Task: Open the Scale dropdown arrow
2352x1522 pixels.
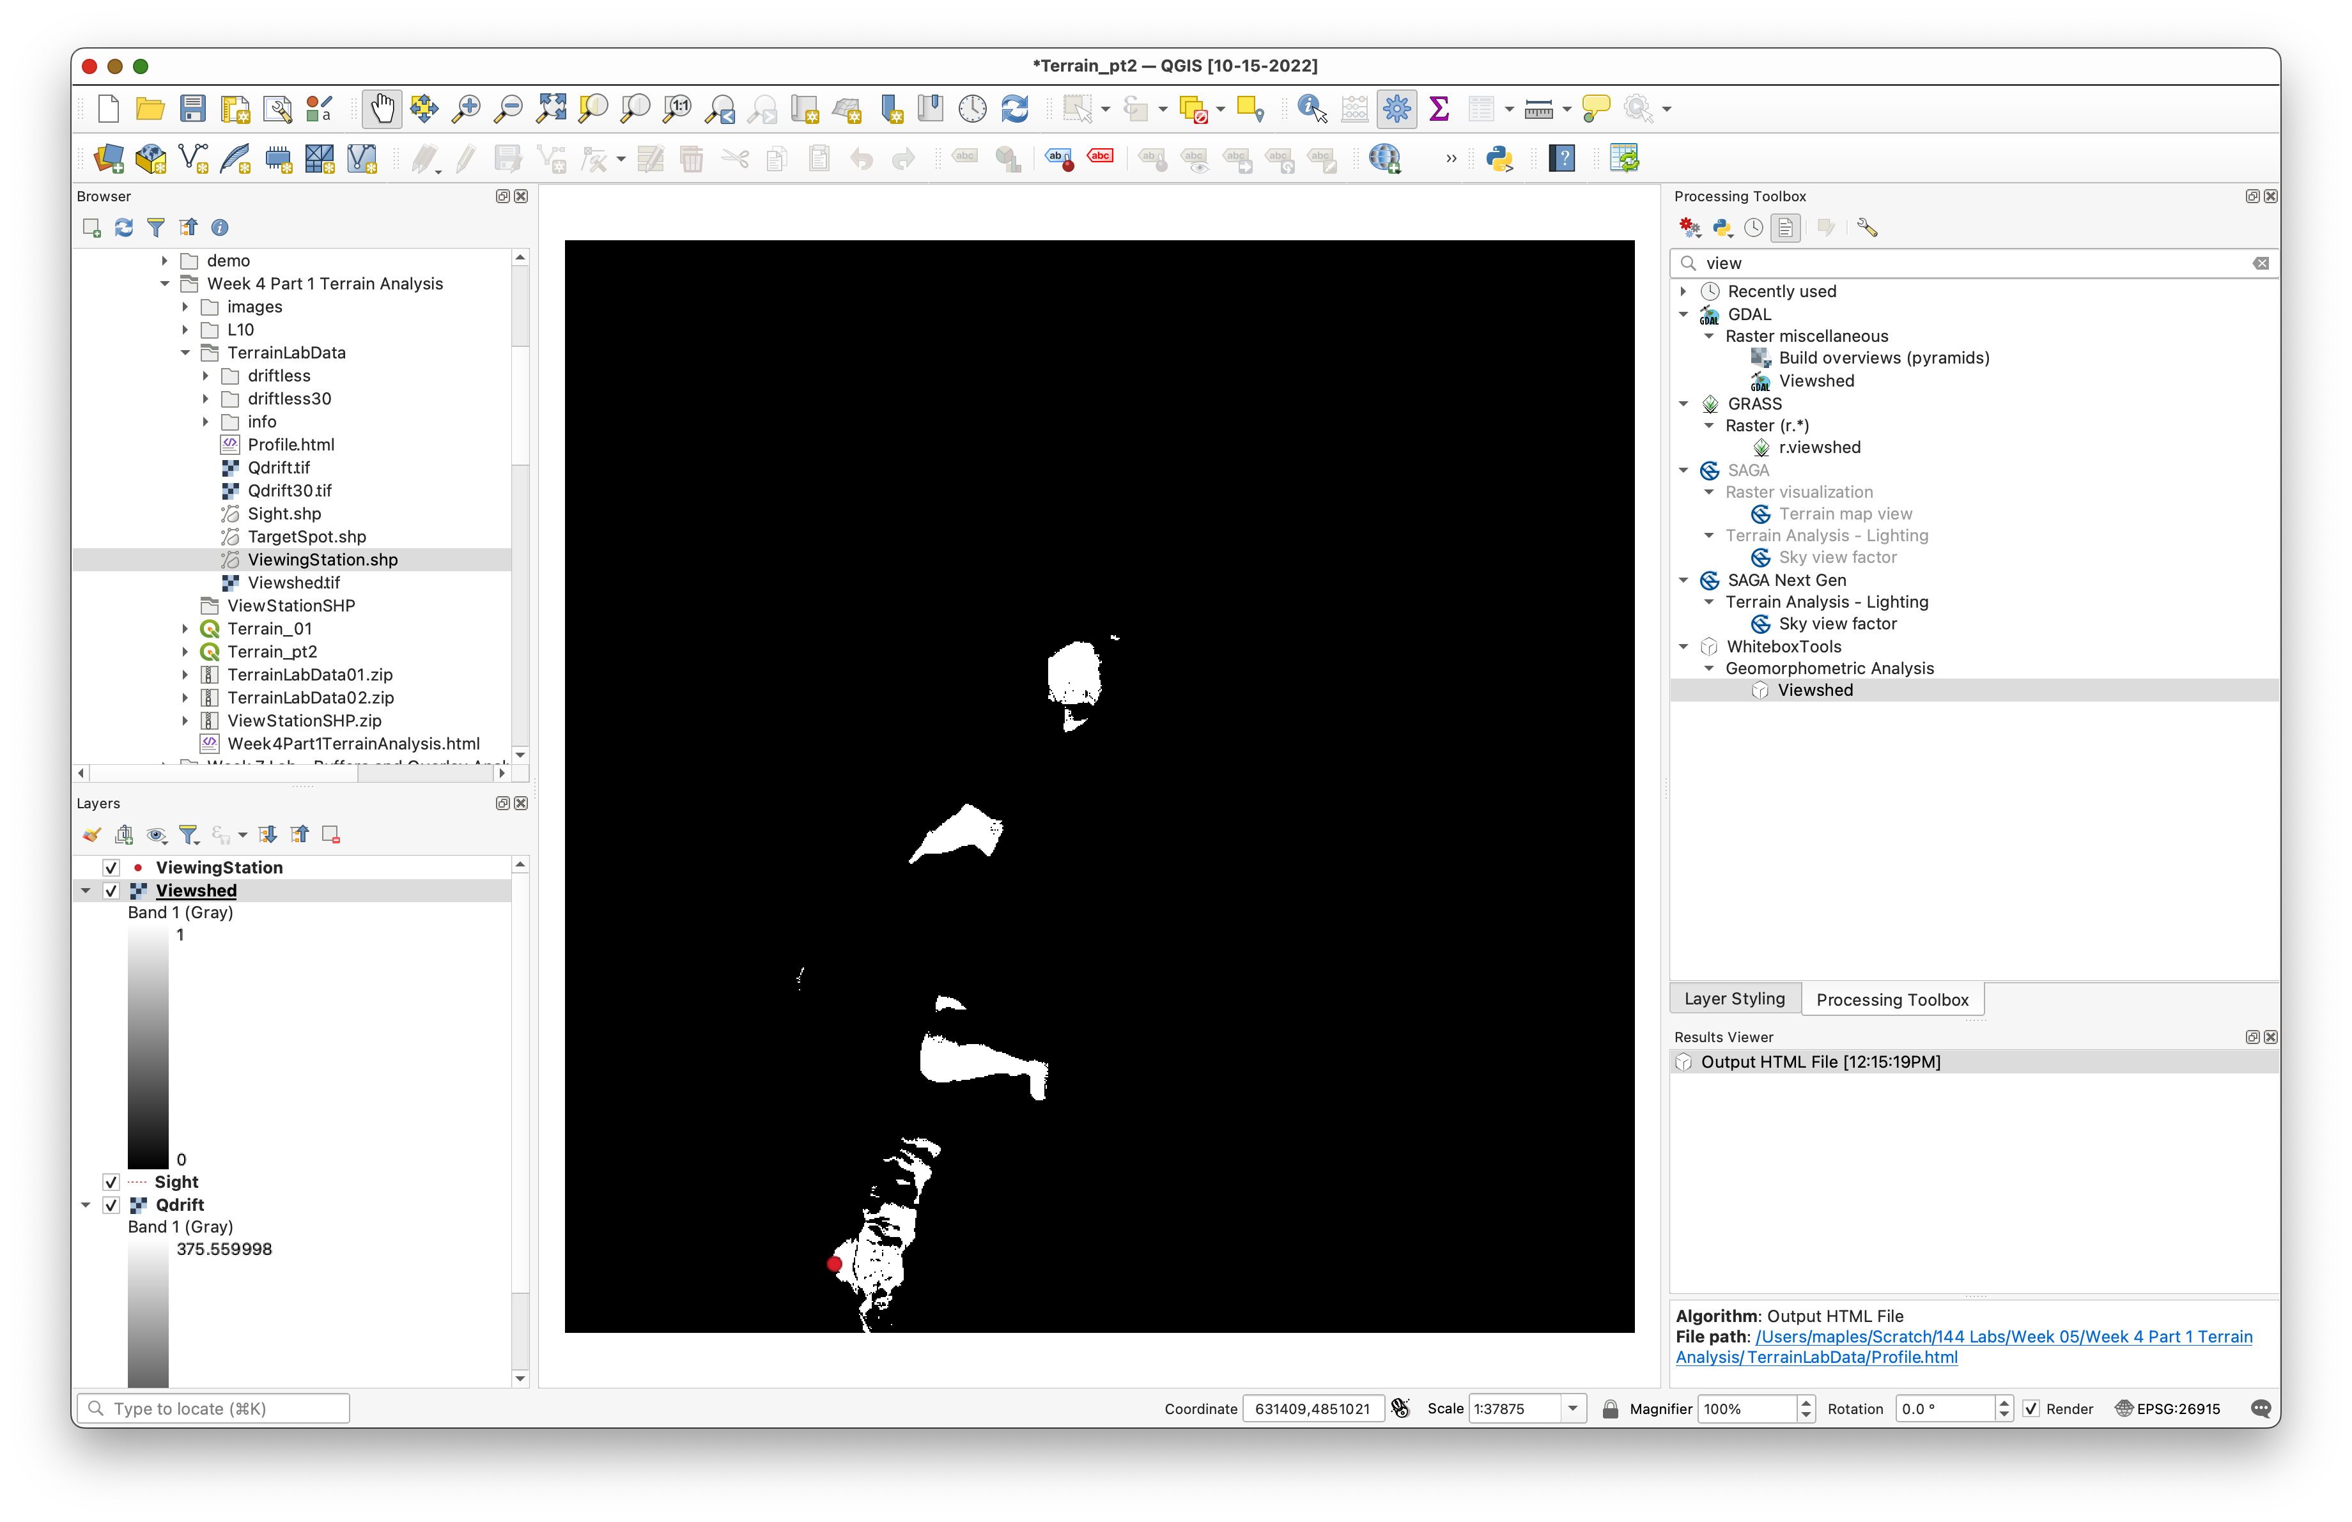Action: 1572,1408
